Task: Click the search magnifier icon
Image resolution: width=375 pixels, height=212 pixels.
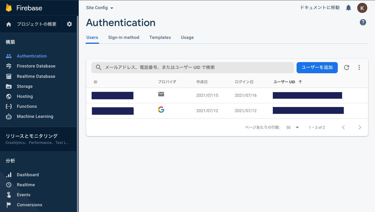Action: pos(98,68)
